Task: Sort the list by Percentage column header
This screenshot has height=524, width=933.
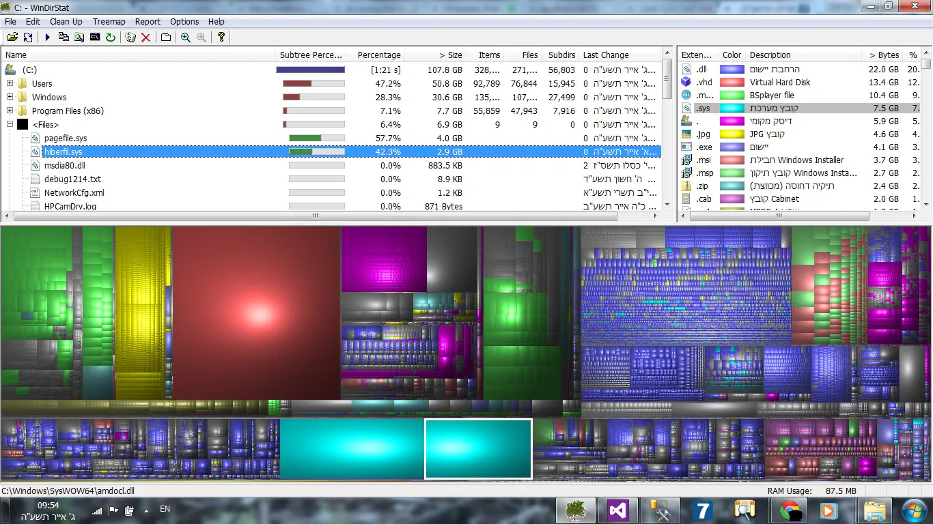Action: [x=379, y=55]
